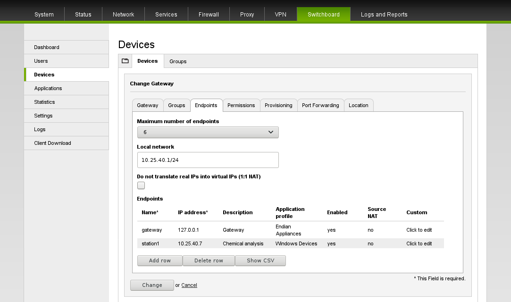Screen dimensions: 511x302
Task: Open the Logs and Reports menu
Action: (x=384, y=14)
